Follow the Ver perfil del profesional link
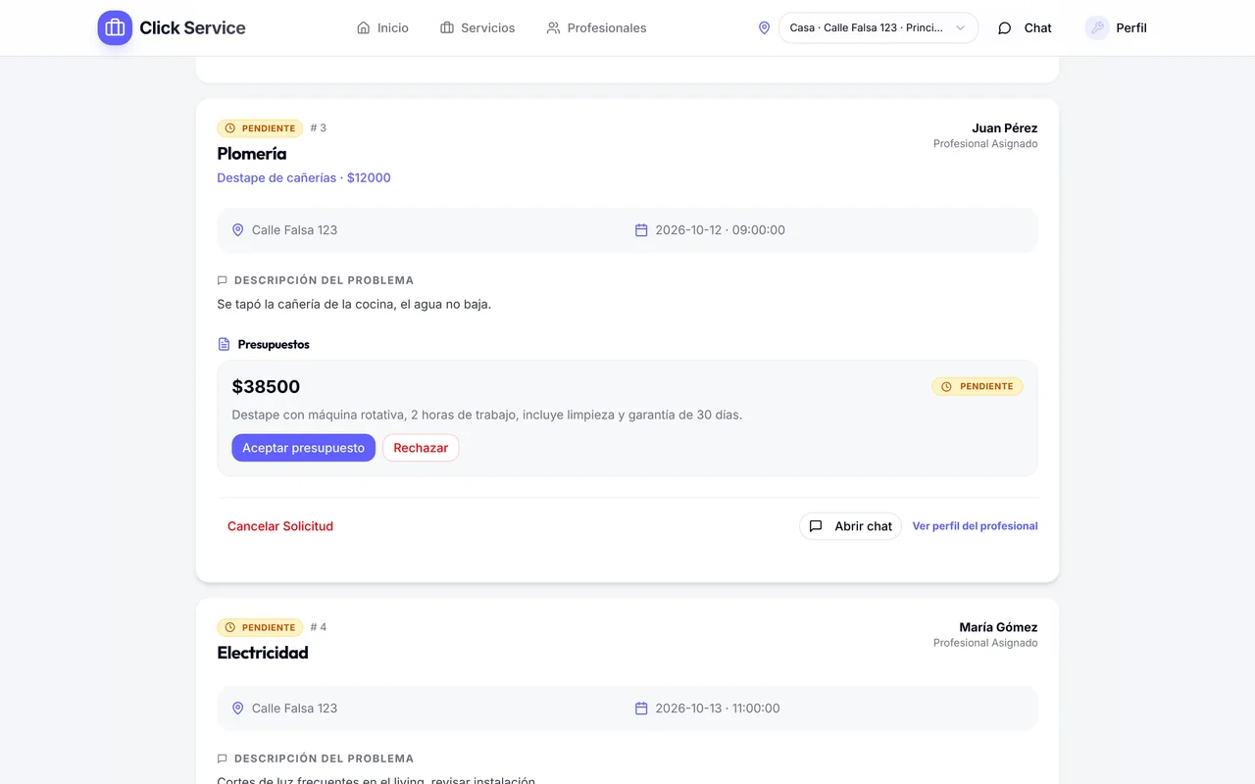 (976, 526)
